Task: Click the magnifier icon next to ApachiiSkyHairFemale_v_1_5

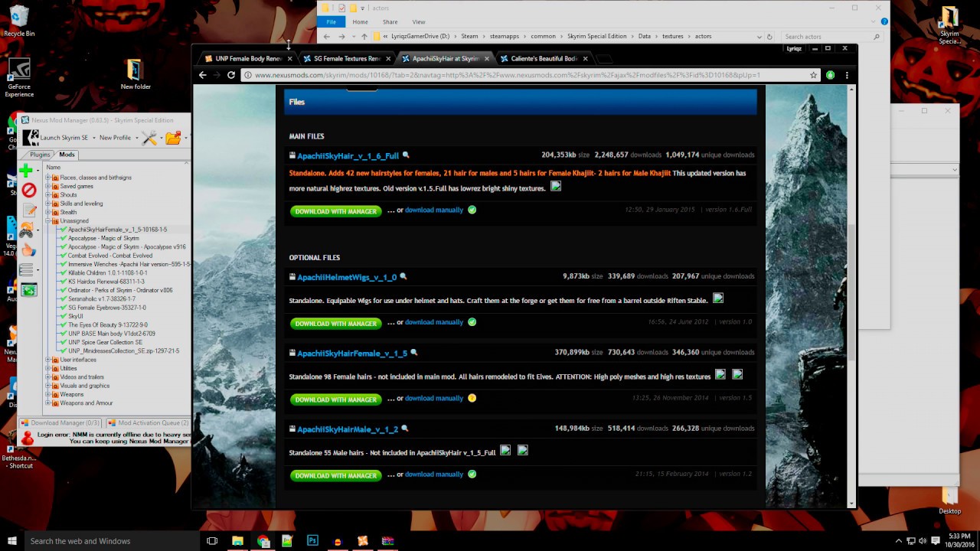Action: click(x=414, y=353)
